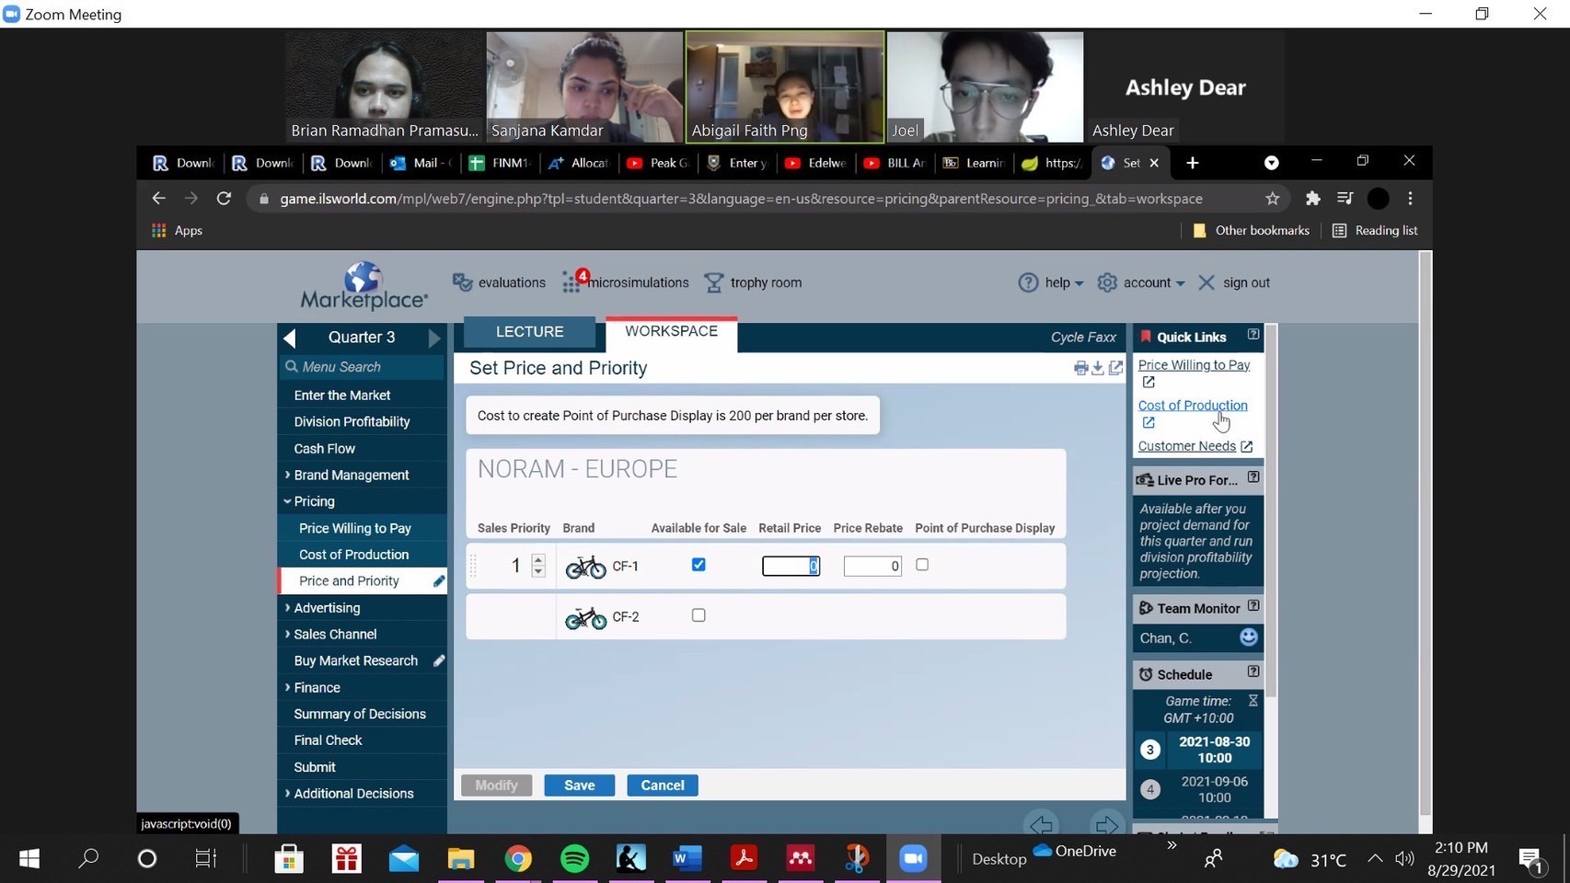This screenshot has height=883, width=1570.
Task: Expand the Advertising menu section
Action: click(x=327, y=608)
